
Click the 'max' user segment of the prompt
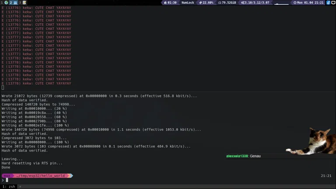[x=7, y=176]
